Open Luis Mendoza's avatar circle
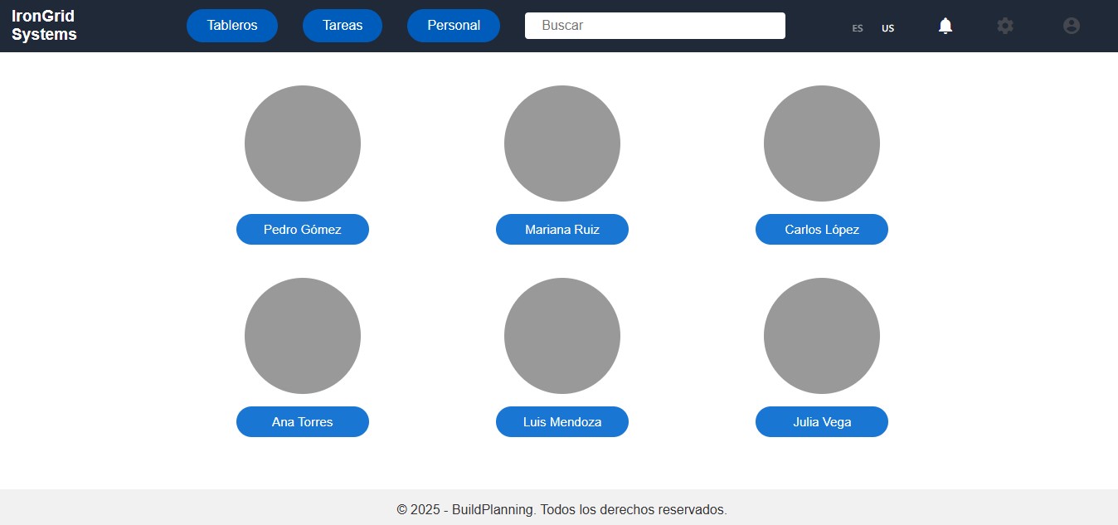The width and height of the screenshot is (1118, 525). click(x=562, y=336)
